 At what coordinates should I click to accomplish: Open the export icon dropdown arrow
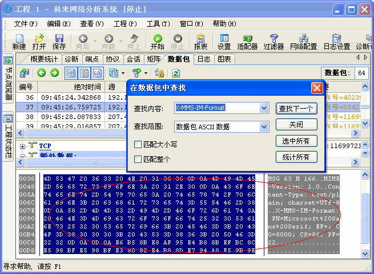click(x=123, y=73)
